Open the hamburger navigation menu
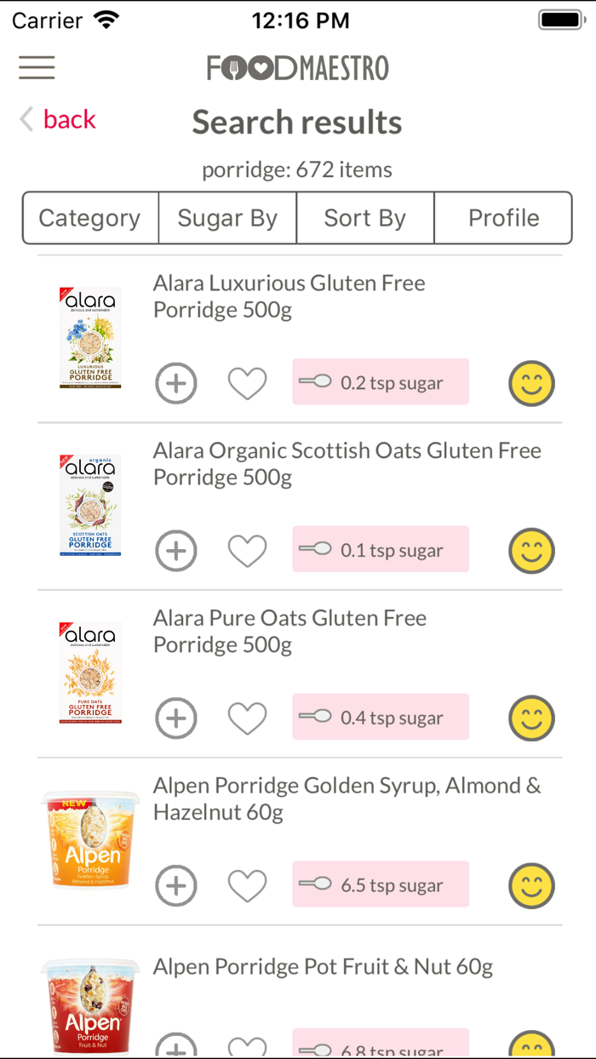This screenshot has height=1059, width=596. tap(37, 67)
